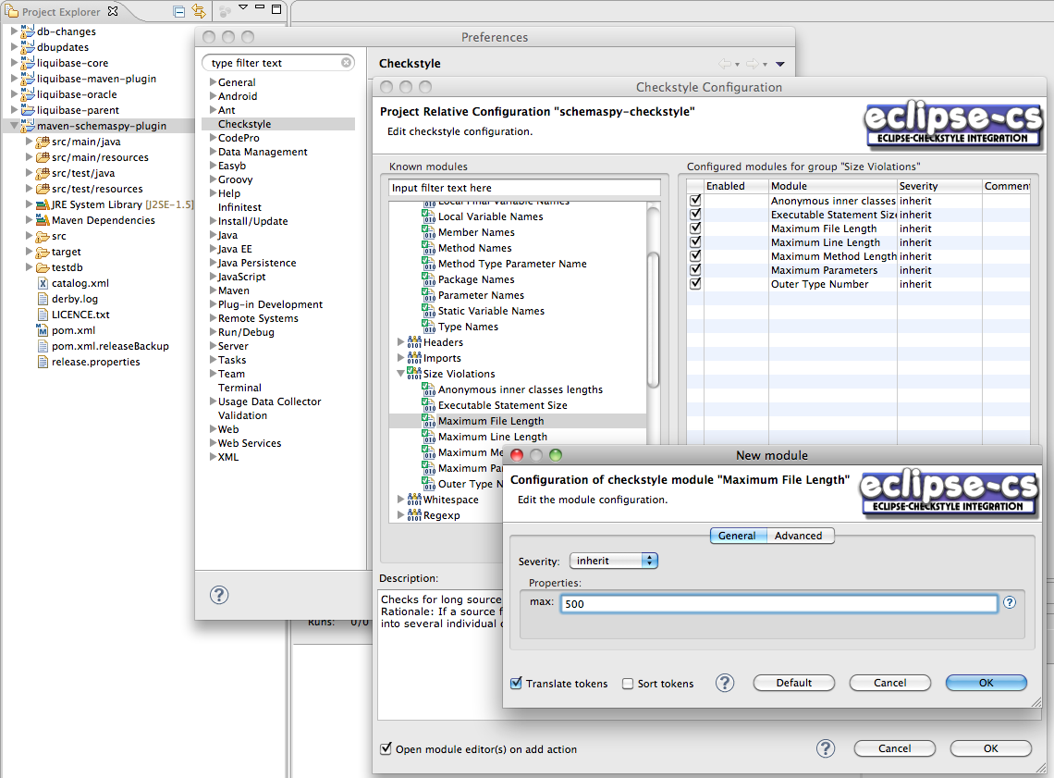Click the Link with Editor icon in Project Explorer
This screenshot has height=778, width=1054.
[x=198, y=11]
